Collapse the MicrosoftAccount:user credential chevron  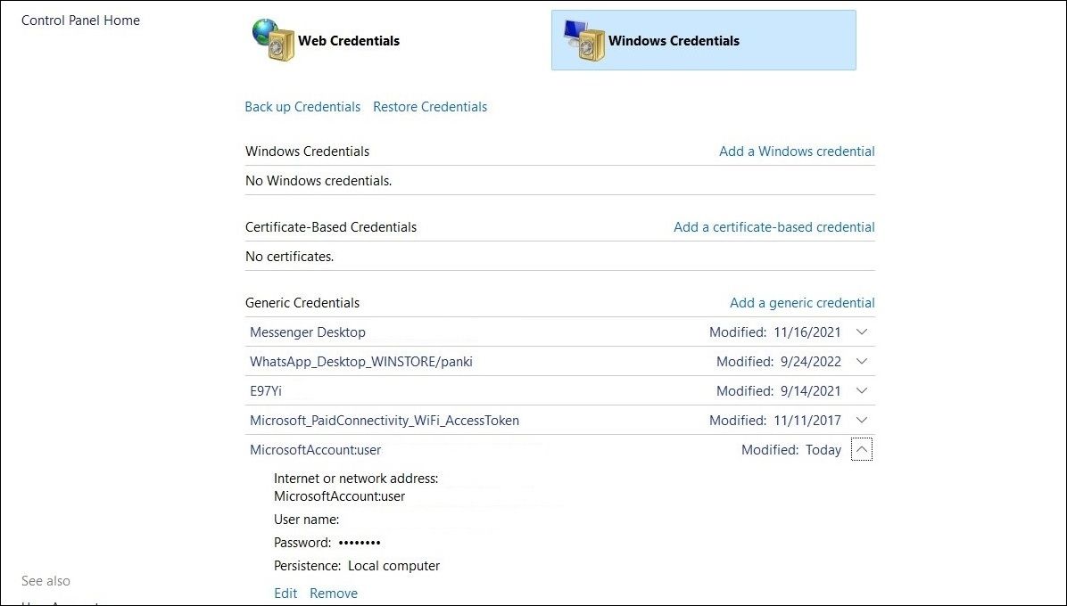862,450
